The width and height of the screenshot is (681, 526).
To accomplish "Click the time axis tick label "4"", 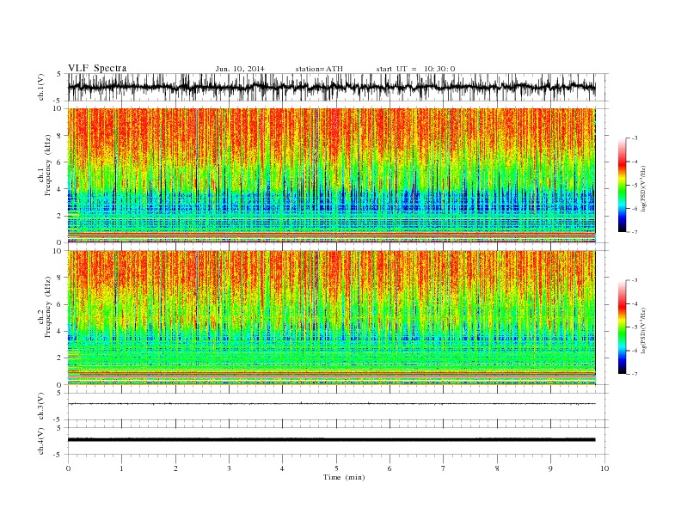I will pos(282,468).
